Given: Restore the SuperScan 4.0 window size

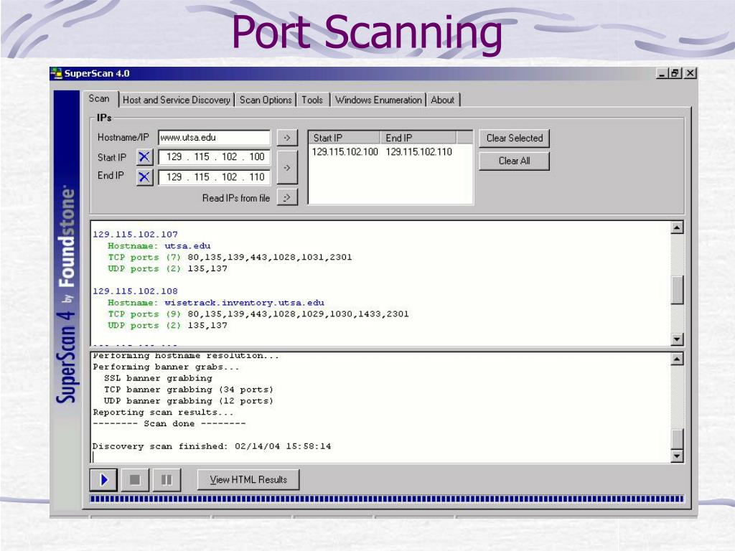Looking at the screenshot, I should coord(675,74).
